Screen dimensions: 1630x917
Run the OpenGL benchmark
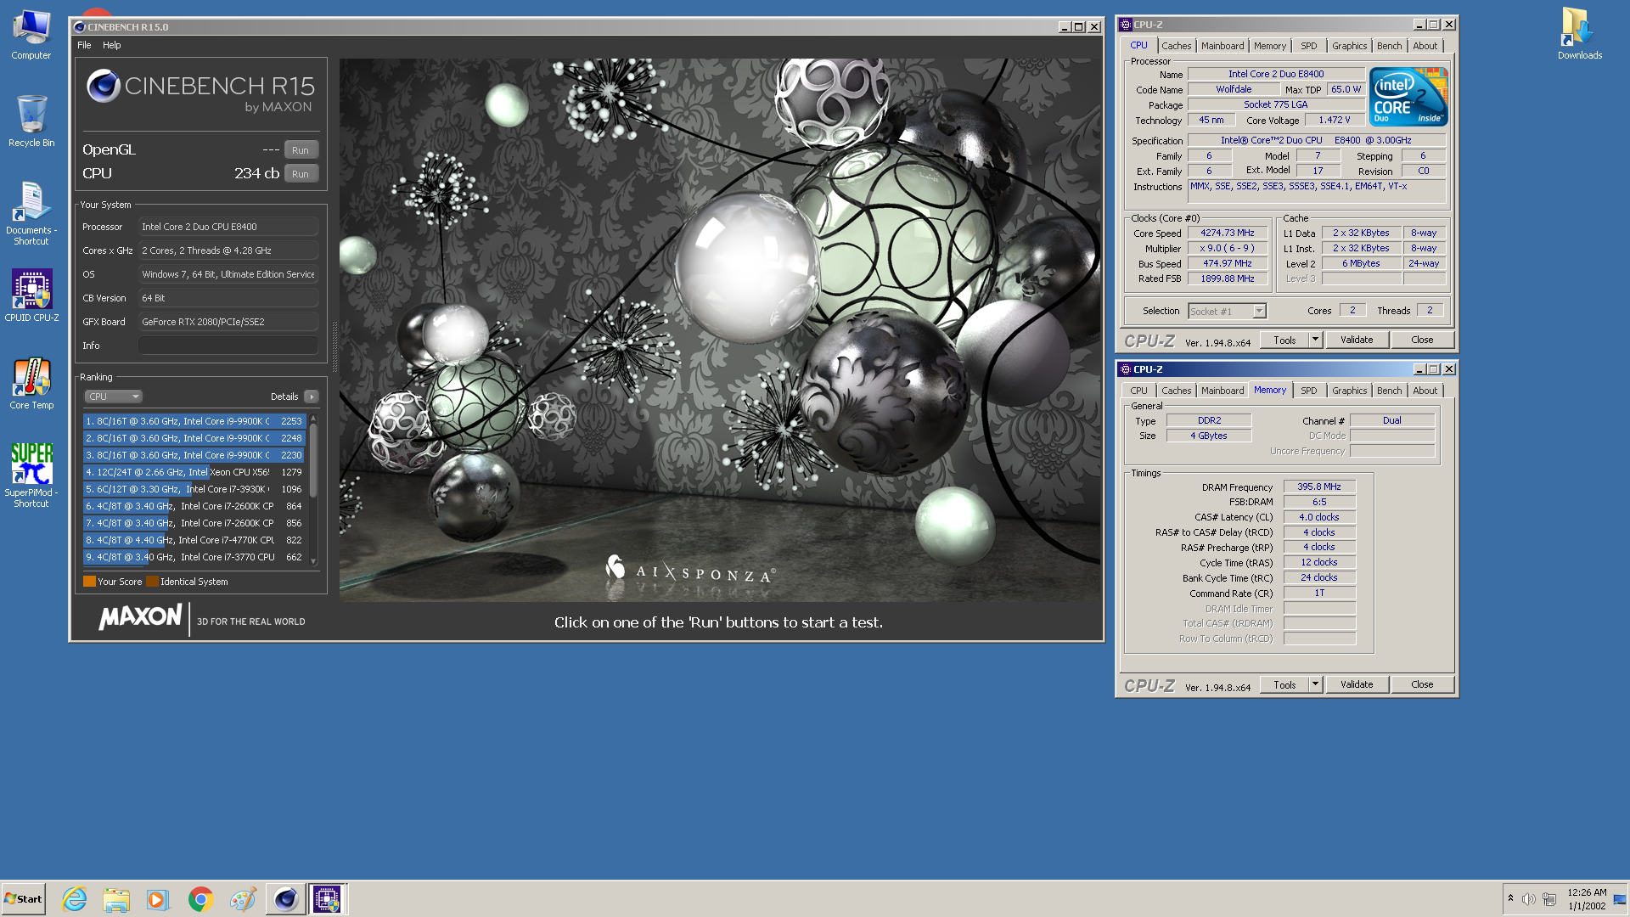[301, 150]
